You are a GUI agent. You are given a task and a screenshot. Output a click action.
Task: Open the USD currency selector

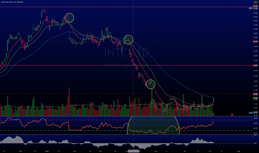[255, 2]
